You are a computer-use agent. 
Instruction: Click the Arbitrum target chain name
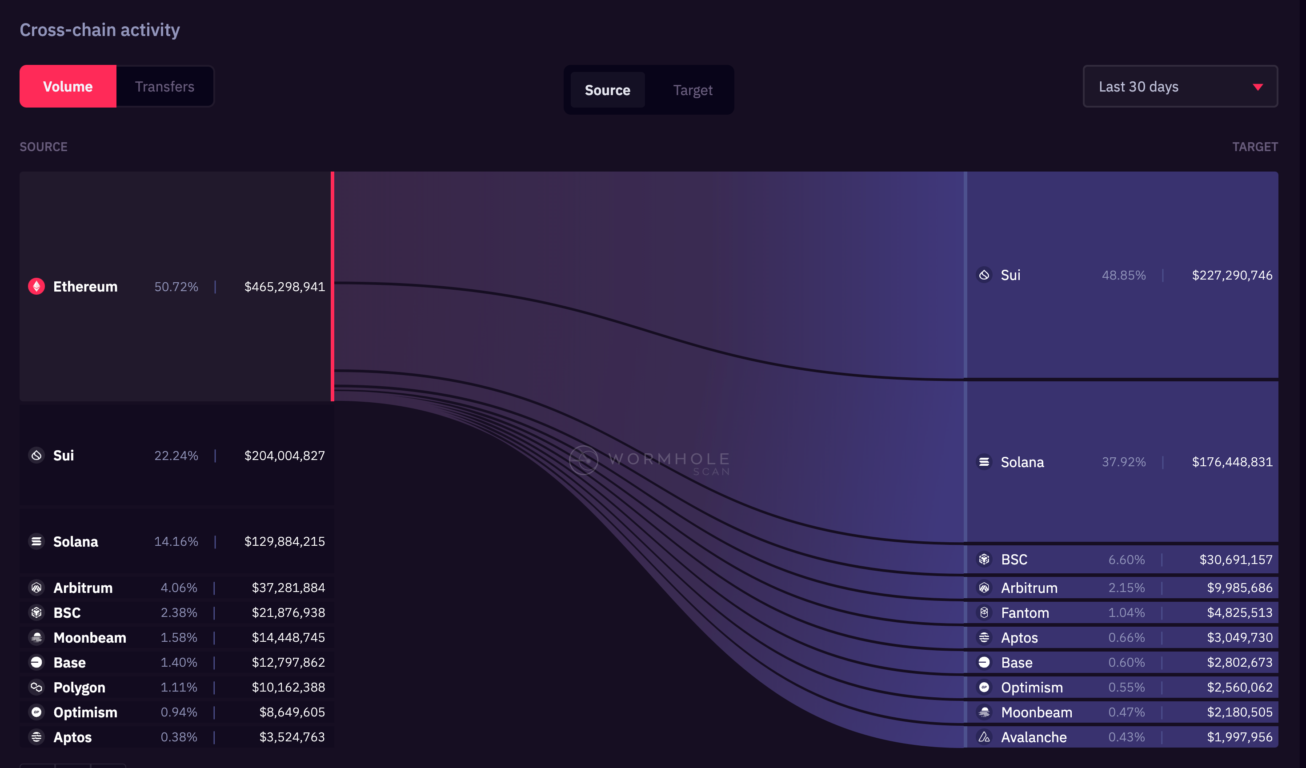(x=1029, y=588)
